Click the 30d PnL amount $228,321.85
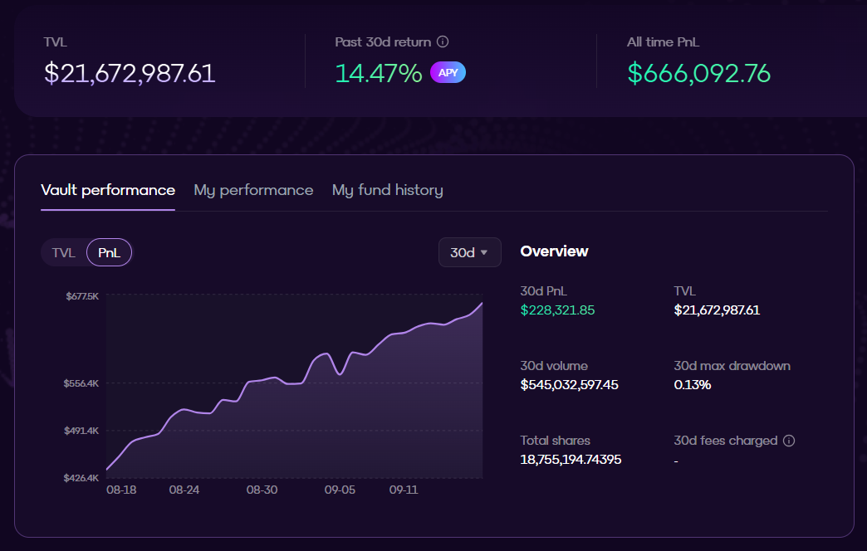Image resolution: width=867 pixels, height=551 pixels. click(557, 310)
